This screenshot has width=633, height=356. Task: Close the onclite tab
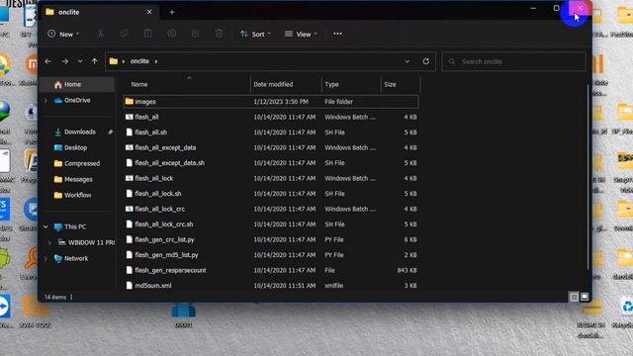pyautogui.click(x=149, y=12)
